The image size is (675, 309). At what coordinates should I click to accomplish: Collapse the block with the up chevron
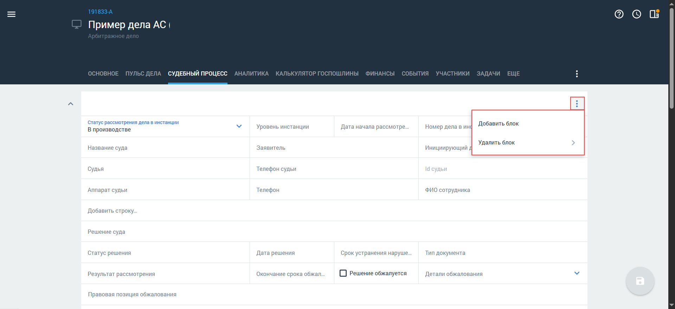click(x=71, y=104)
